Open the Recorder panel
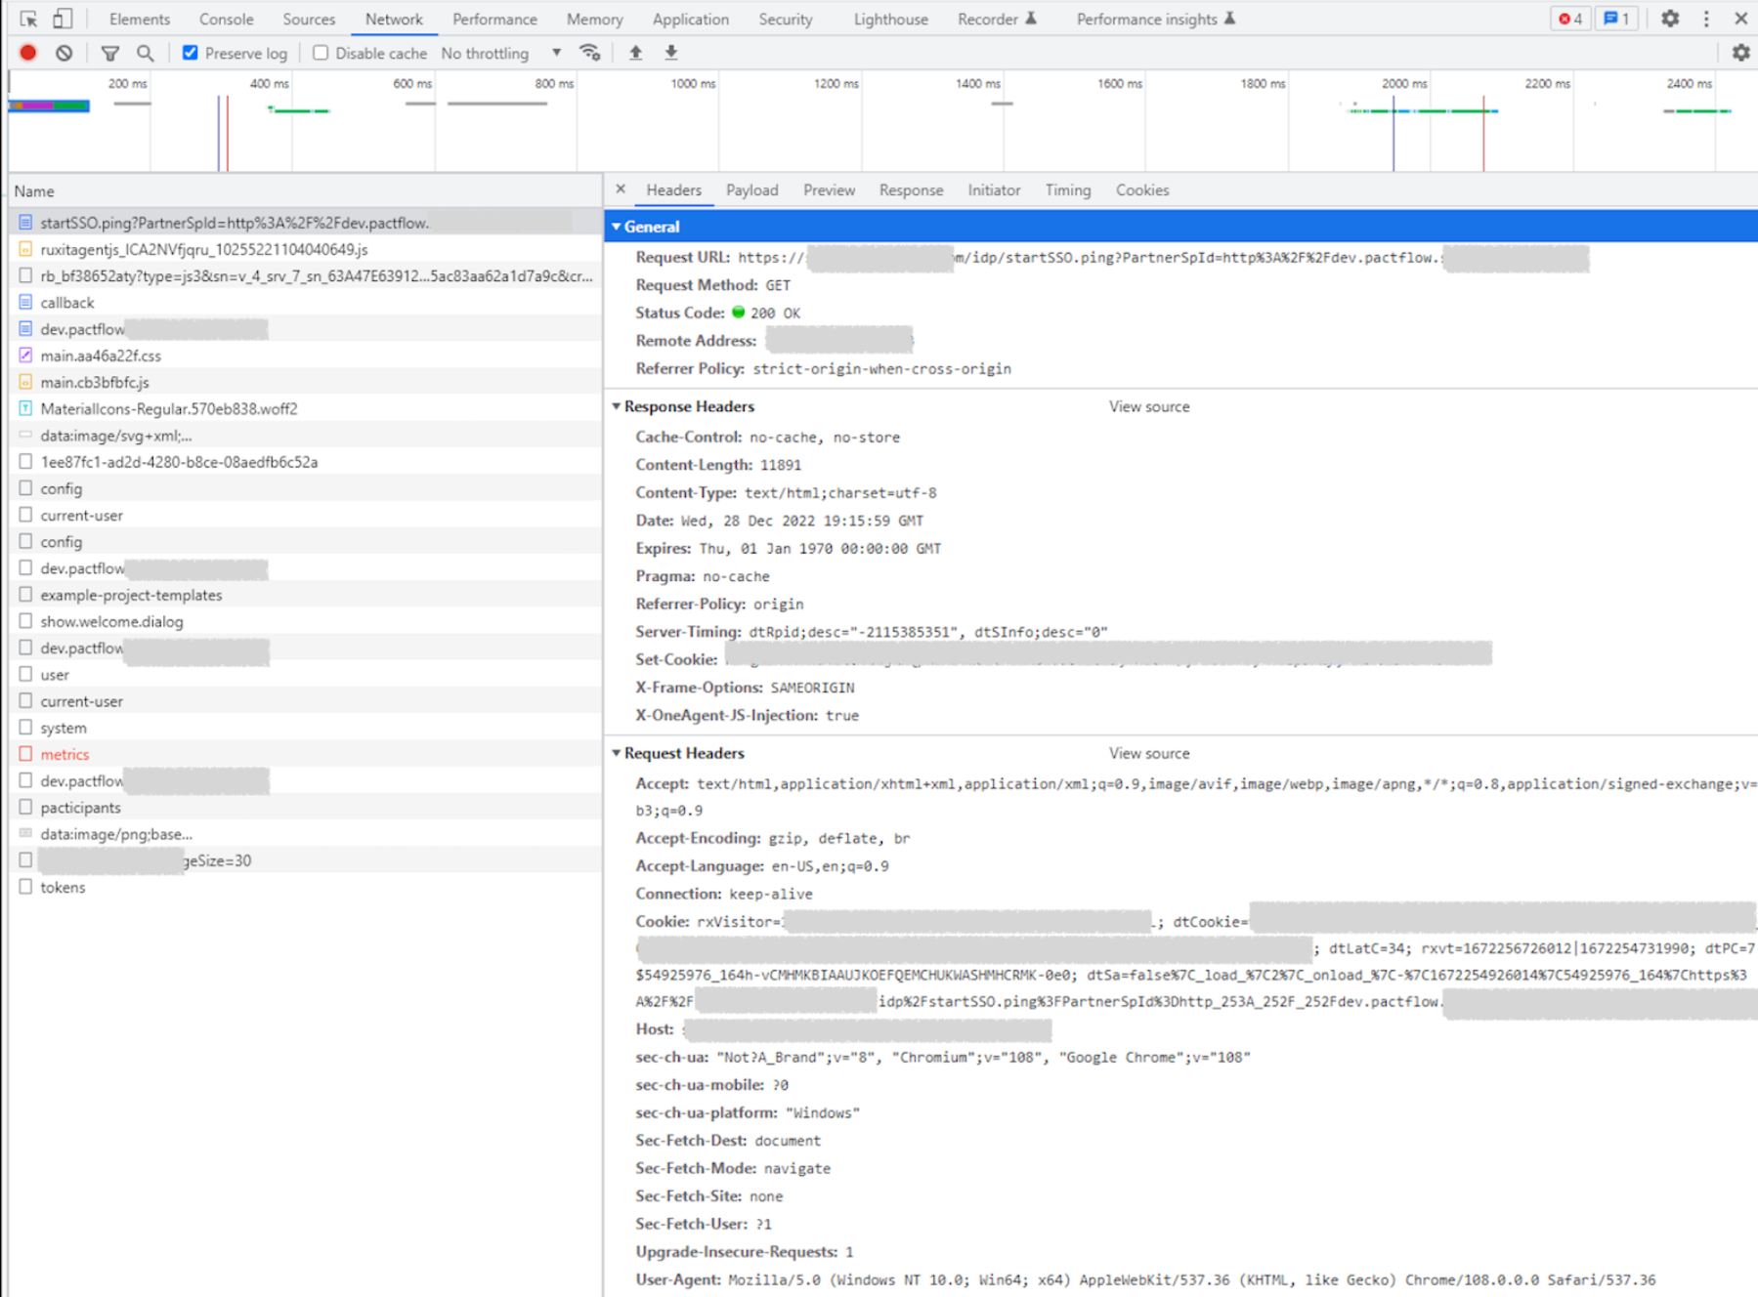This screenshot has width=1758, height=1297. coord(997,19)
